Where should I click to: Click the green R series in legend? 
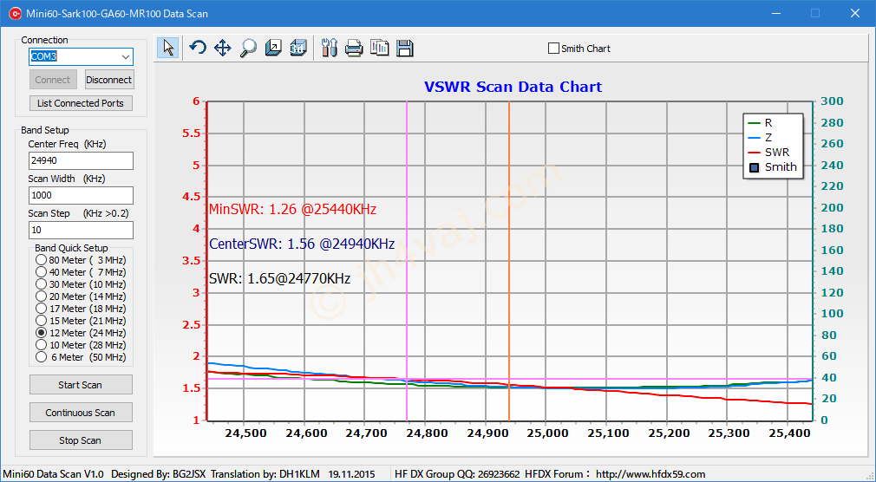point(761,123)
